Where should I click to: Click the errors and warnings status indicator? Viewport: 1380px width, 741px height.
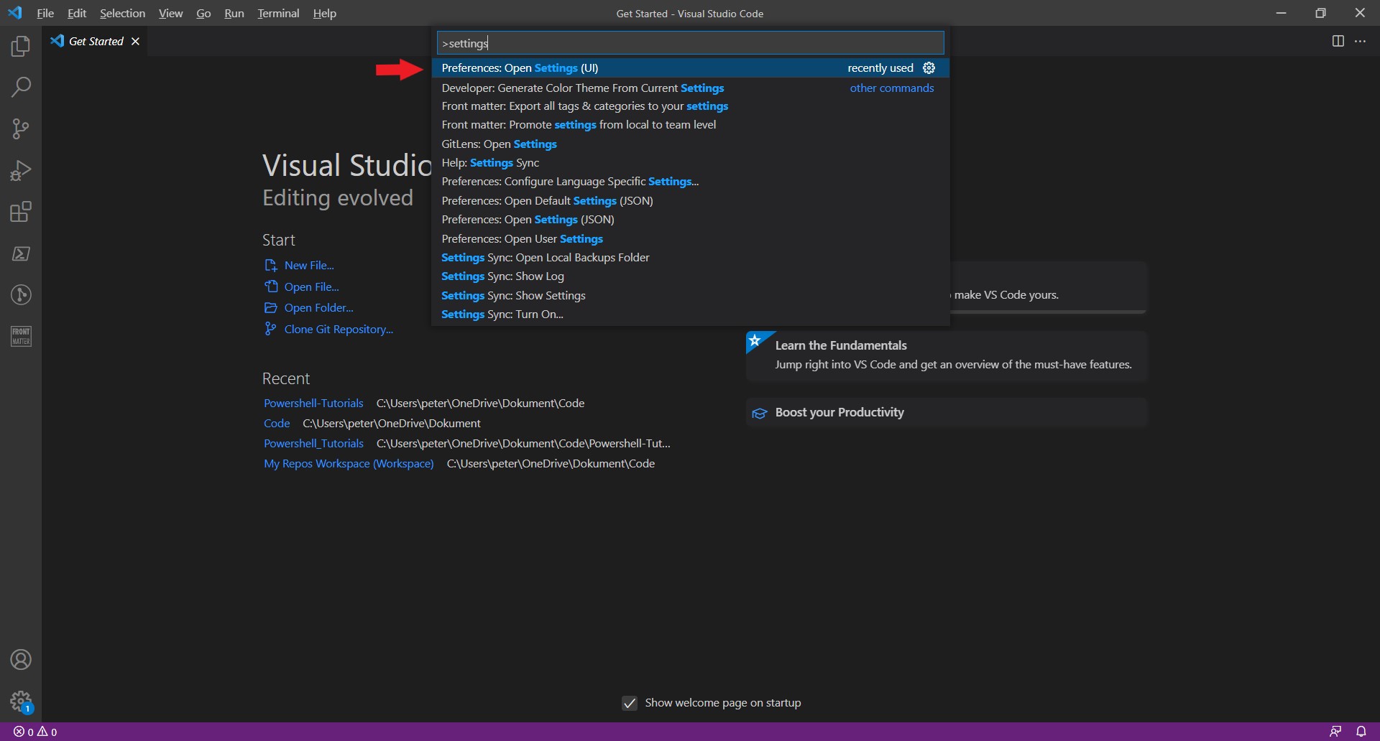click(x=35, y=732)
